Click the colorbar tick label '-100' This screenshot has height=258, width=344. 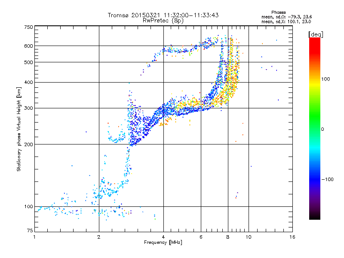click(x=328, y=179)
